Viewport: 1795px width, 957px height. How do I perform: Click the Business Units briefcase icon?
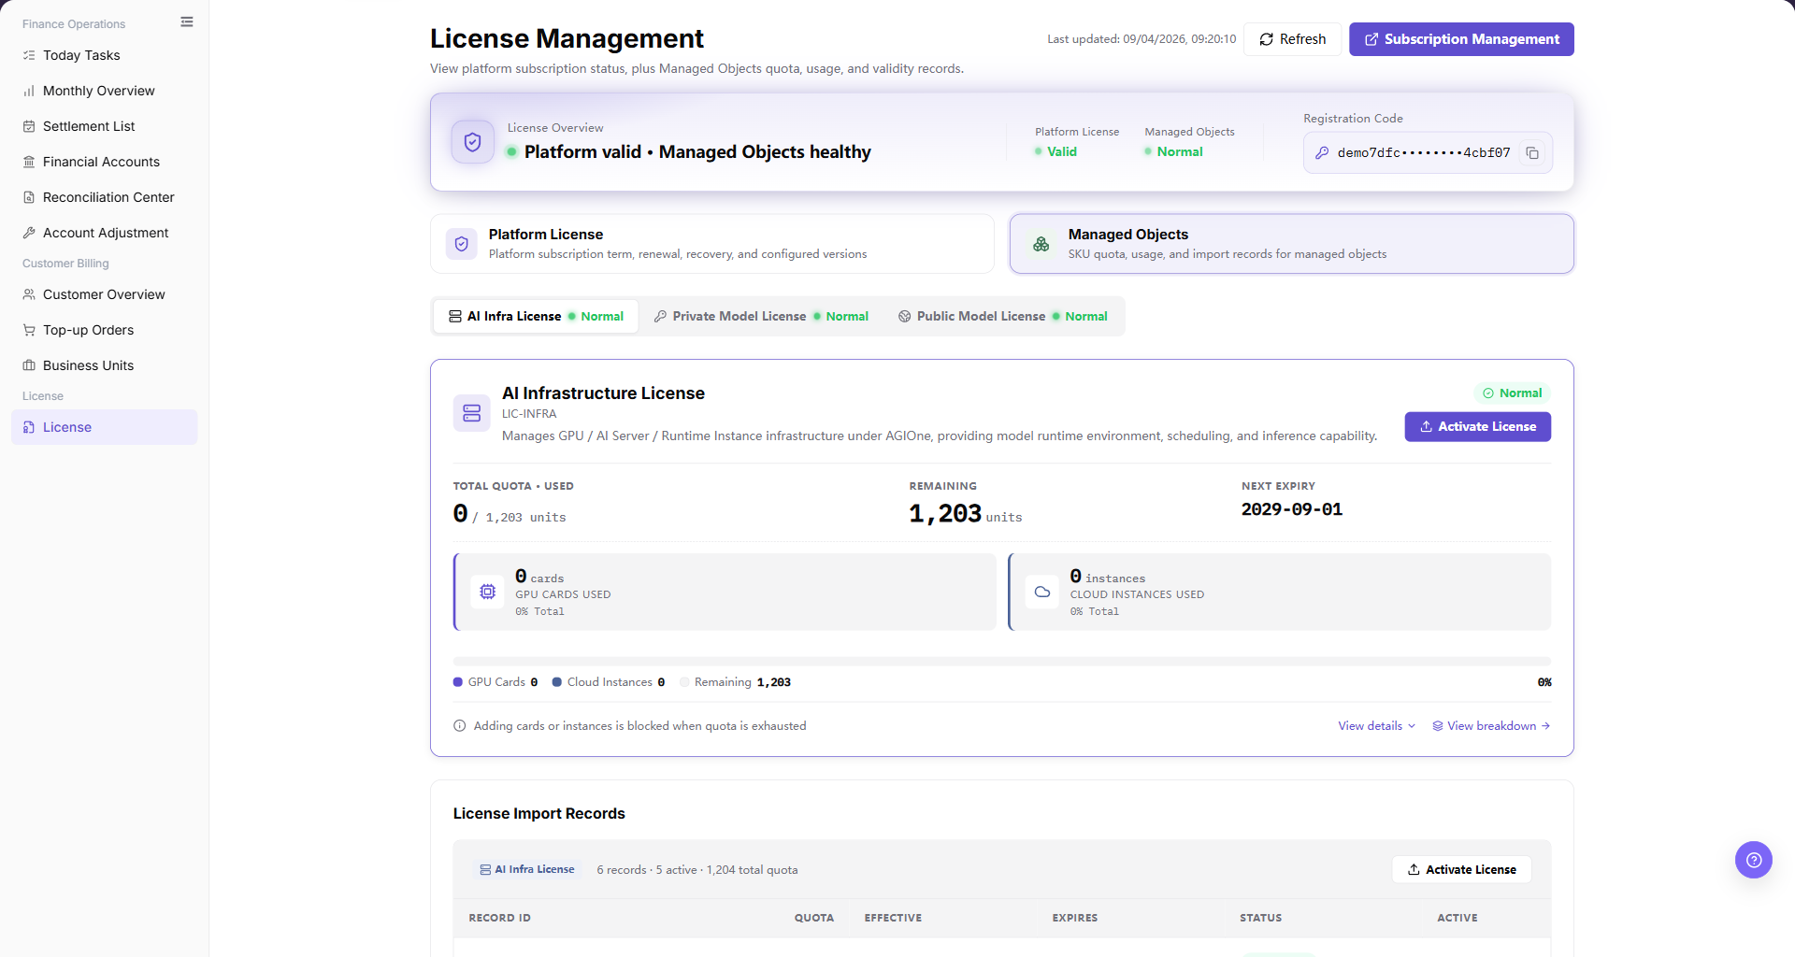[x=29, y=365]
